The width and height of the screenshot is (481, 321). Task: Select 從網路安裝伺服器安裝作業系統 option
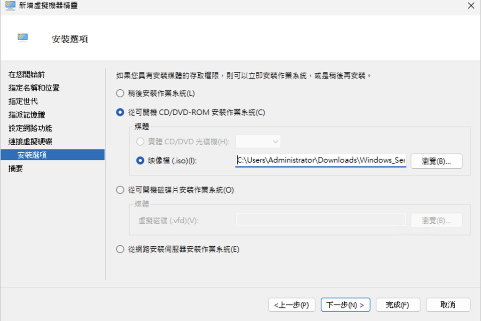point(120,250)
